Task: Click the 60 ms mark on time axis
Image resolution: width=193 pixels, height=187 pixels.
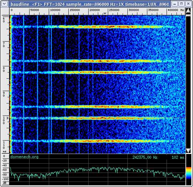Action: coord(4,20)
